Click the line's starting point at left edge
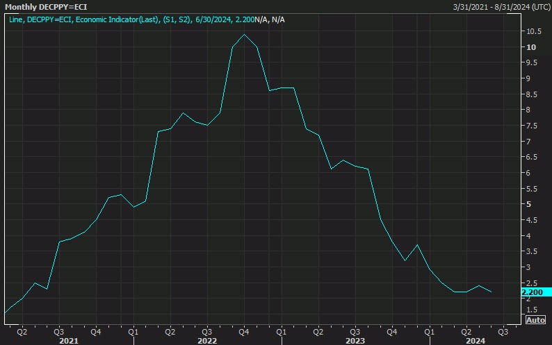The image size is (552, 345). click(5, 313)
